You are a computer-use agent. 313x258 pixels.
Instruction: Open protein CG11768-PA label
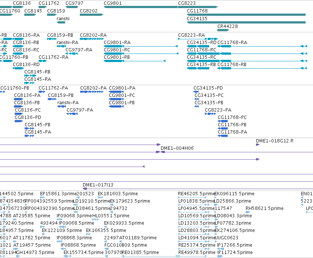(x=232, y=132)
